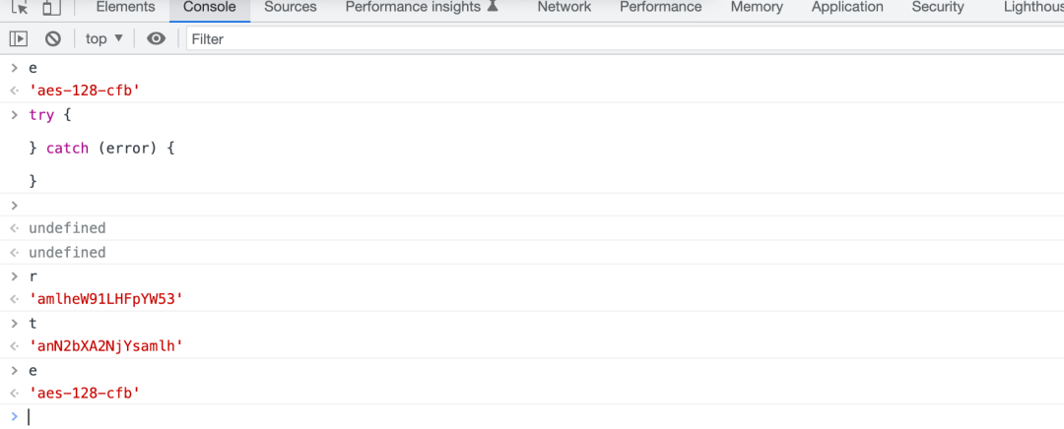
Task: Focus the empty console prompt line
Action: pos(543,416)
